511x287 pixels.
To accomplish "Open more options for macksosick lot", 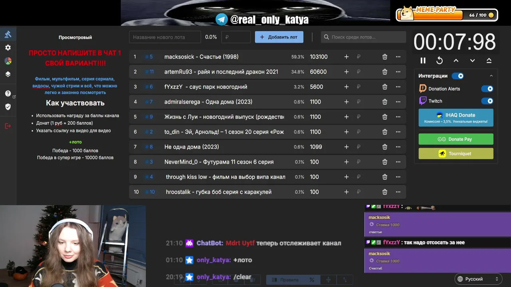I will (398, 57).
